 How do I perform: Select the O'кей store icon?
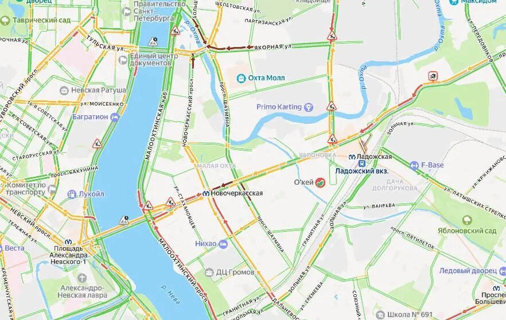pyautogui.click(x=320, y=182)
